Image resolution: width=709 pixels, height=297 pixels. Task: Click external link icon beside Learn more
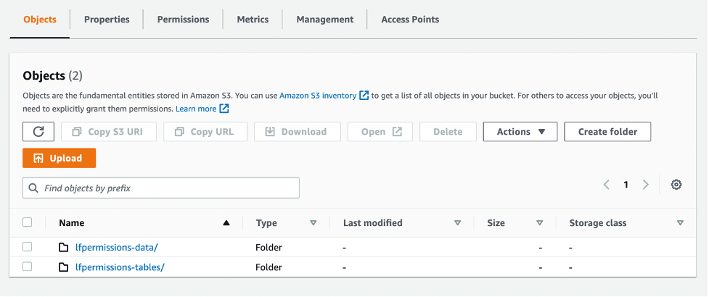pyautogui.click(x=224, y=109)
